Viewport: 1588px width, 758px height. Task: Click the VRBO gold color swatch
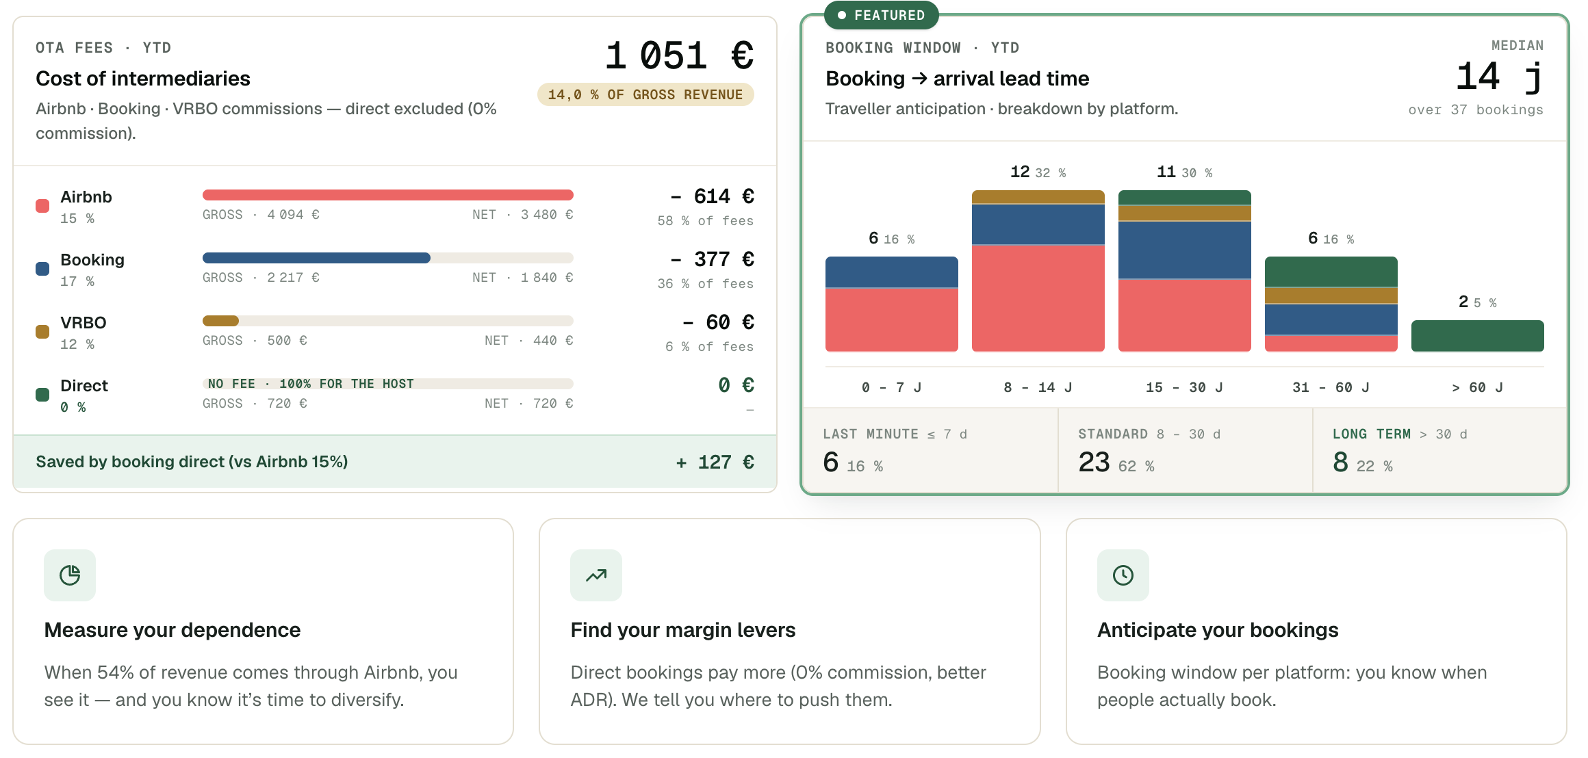click(x=42, y=332)
